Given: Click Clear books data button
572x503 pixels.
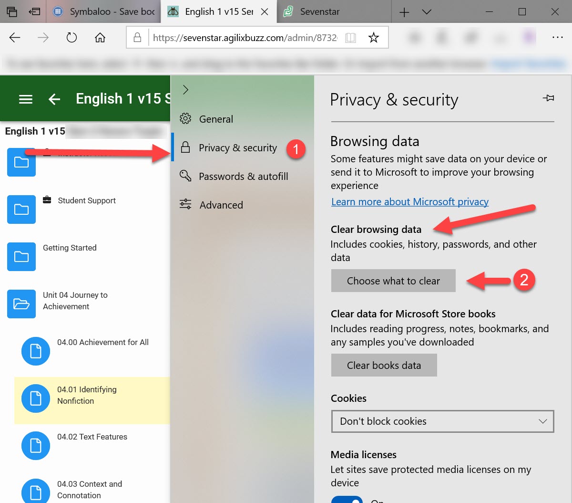Looking at the screenshot, I should [x=384, y=365].
